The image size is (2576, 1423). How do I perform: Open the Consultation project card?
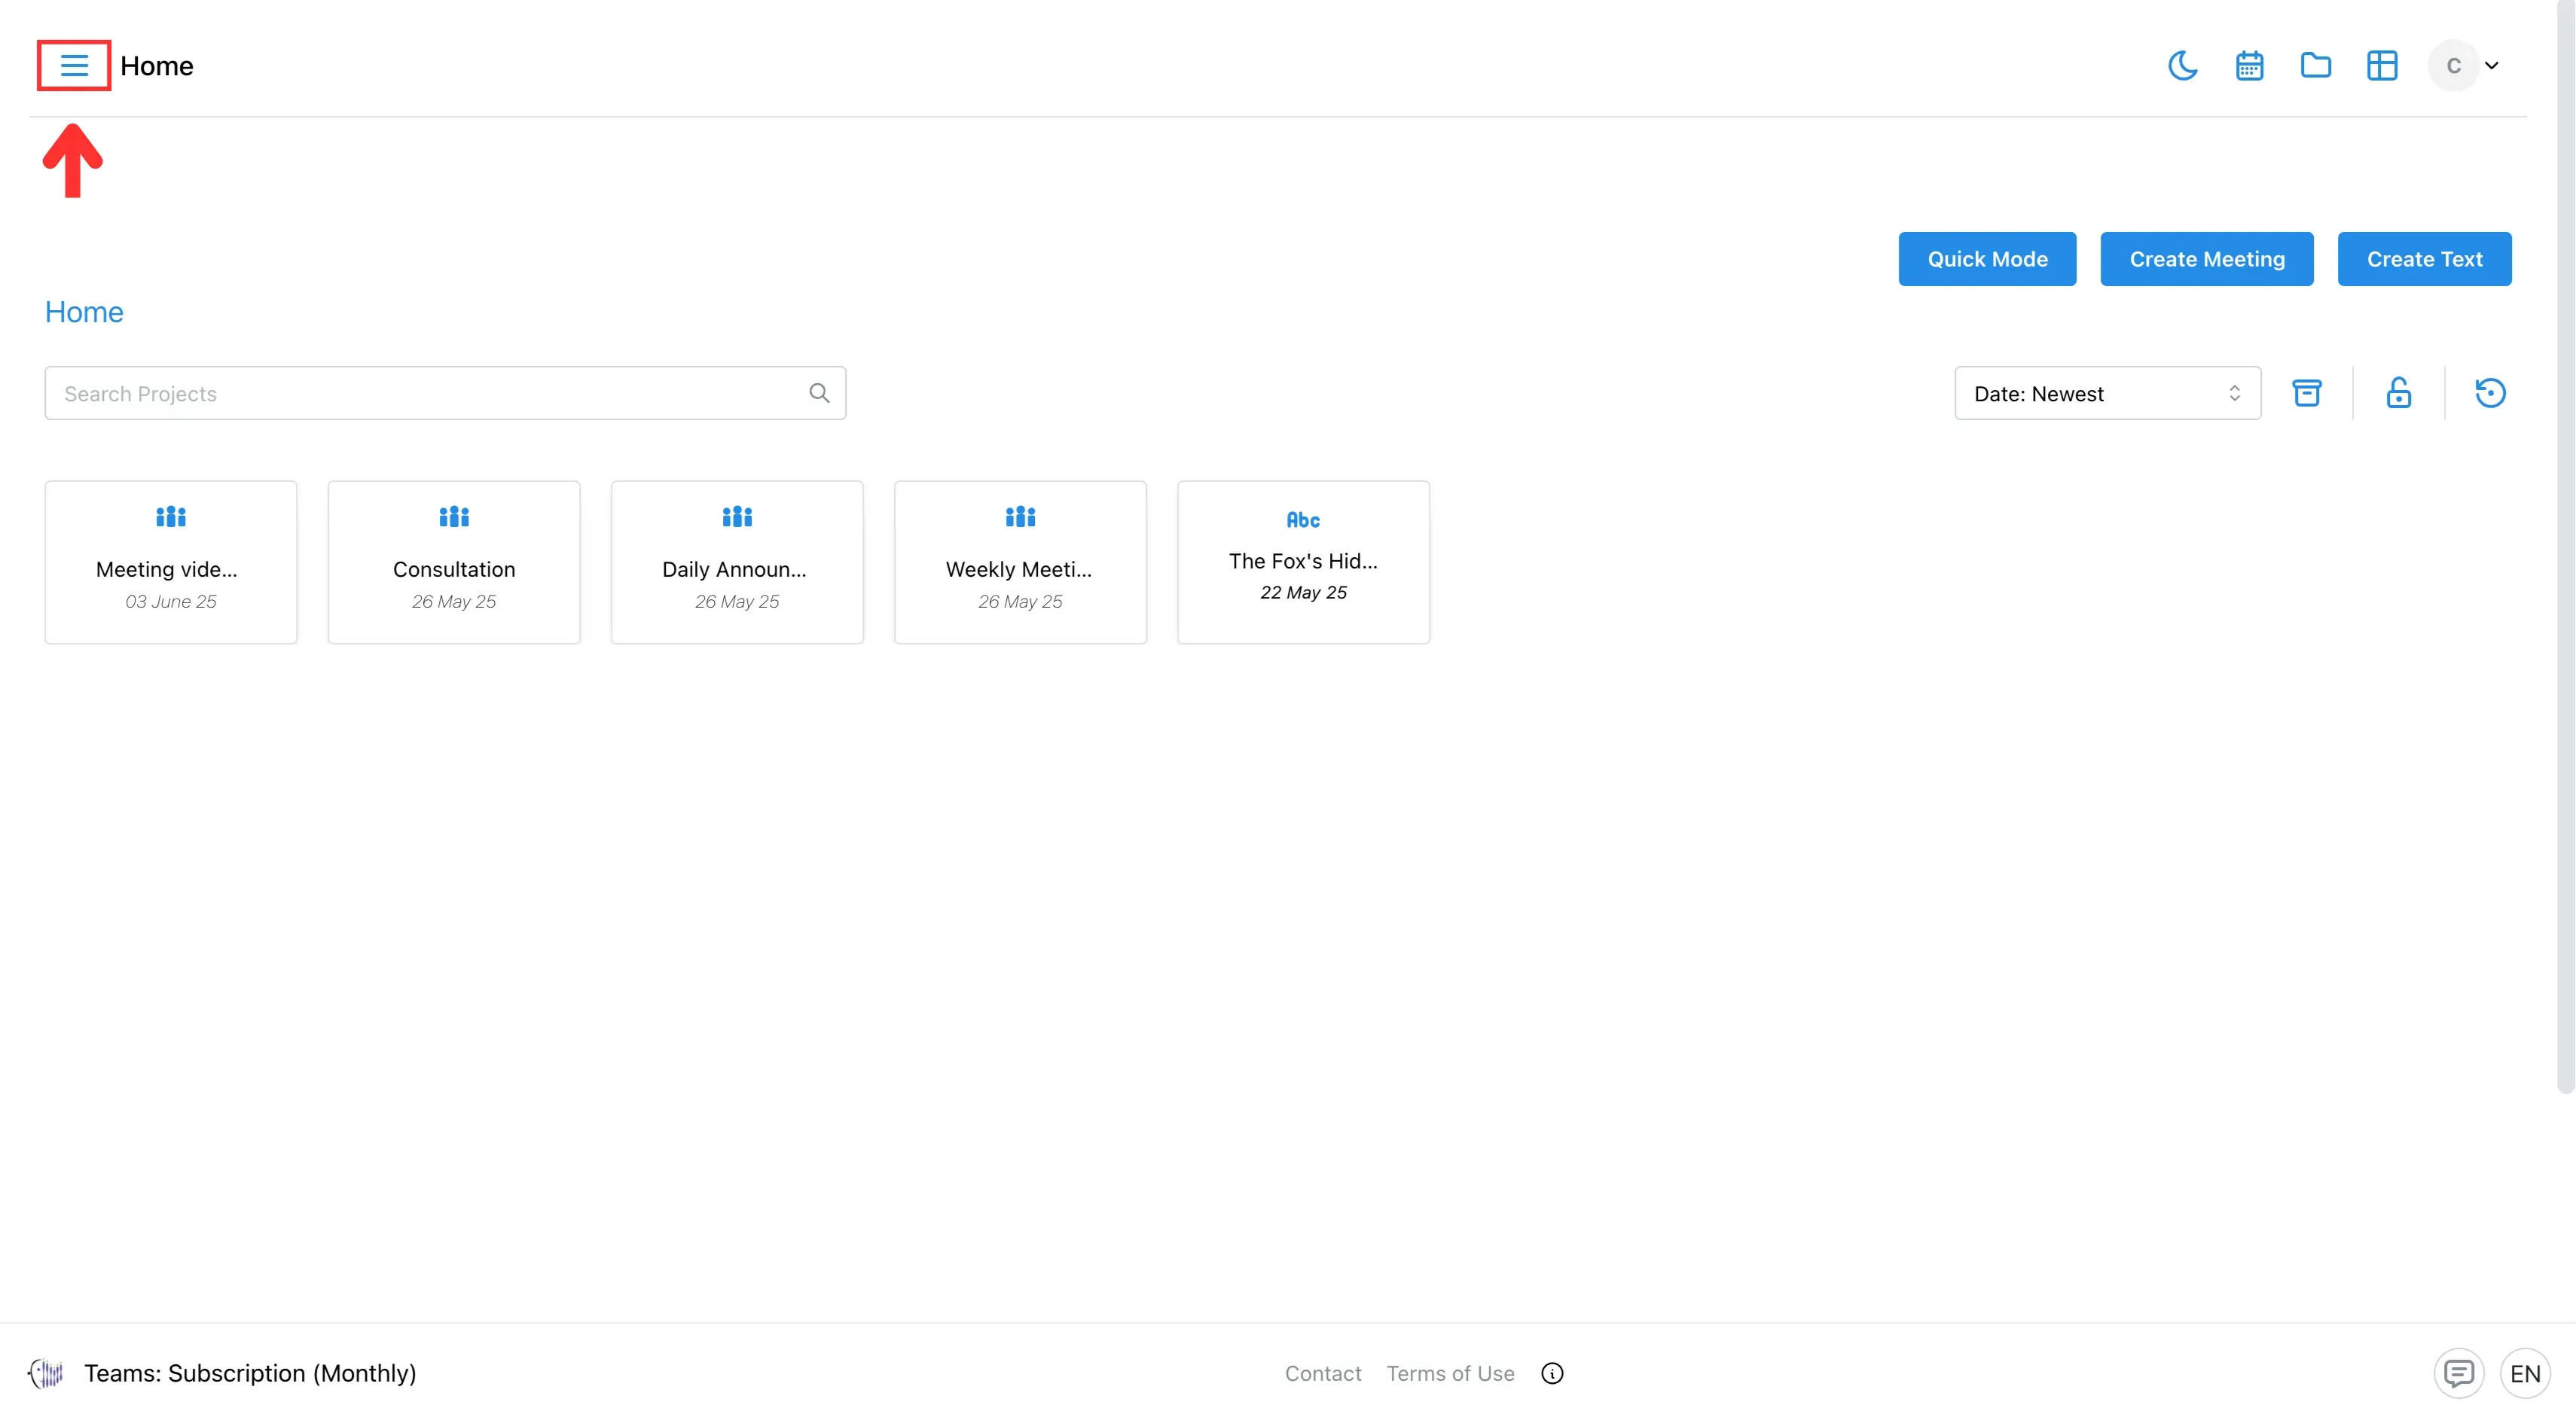click(454, 562)
